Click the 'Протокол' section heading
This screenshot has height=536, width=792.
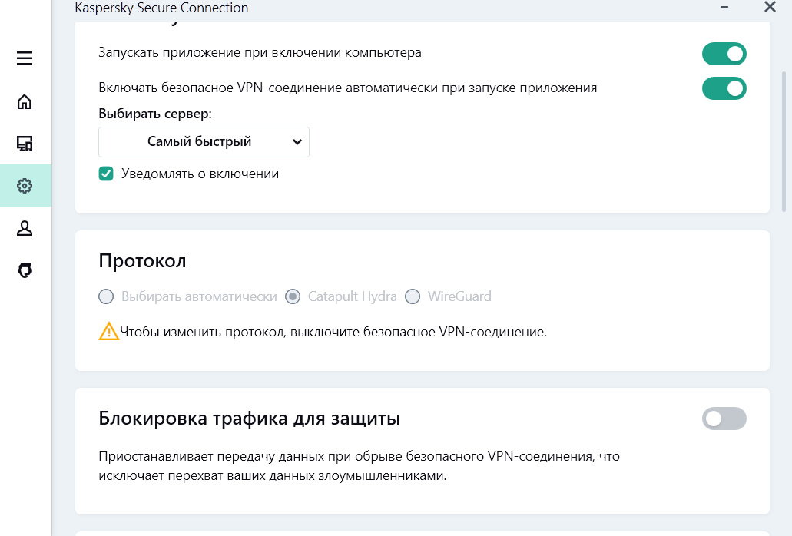[142, 261]
